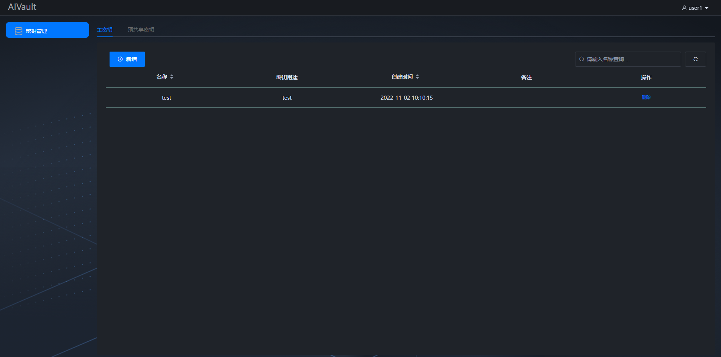721x357 pixels.
Task: Click the database icon beside 密钥管理
Action: point(19,31)
